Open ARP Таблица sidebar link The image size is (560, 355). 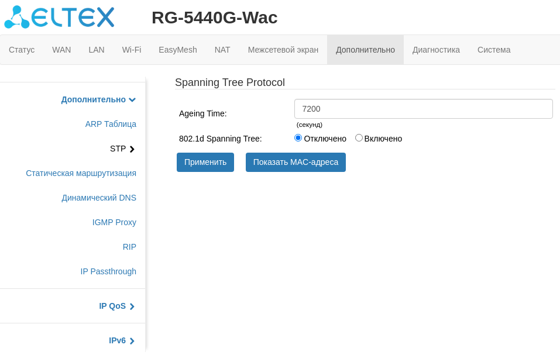[111, 124]
